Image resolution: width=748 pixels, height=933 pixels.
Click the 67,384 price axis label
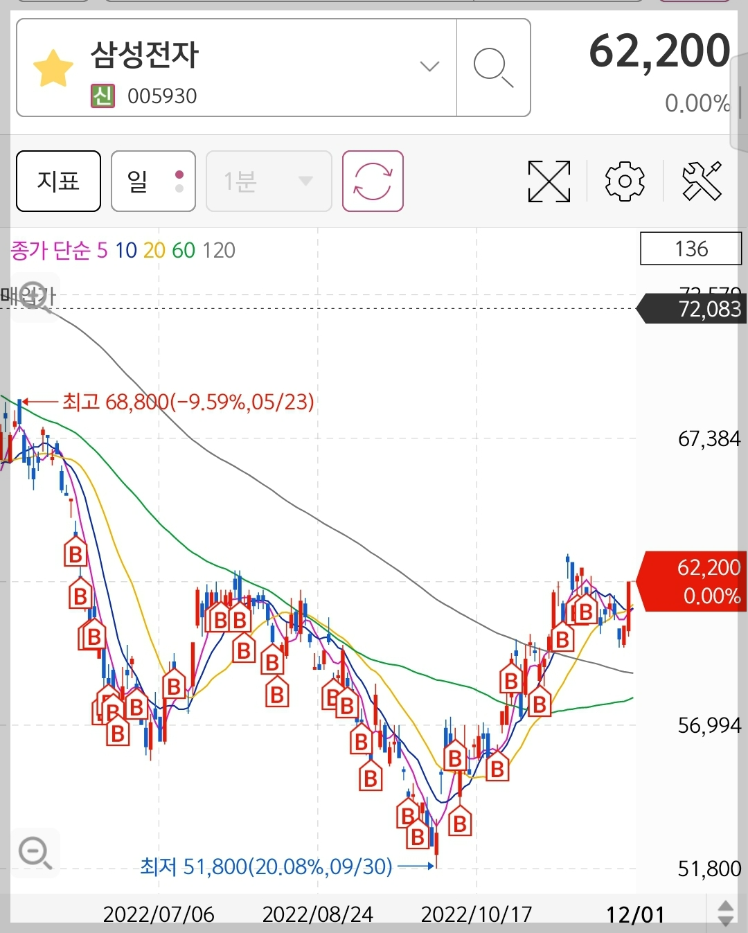709,438
